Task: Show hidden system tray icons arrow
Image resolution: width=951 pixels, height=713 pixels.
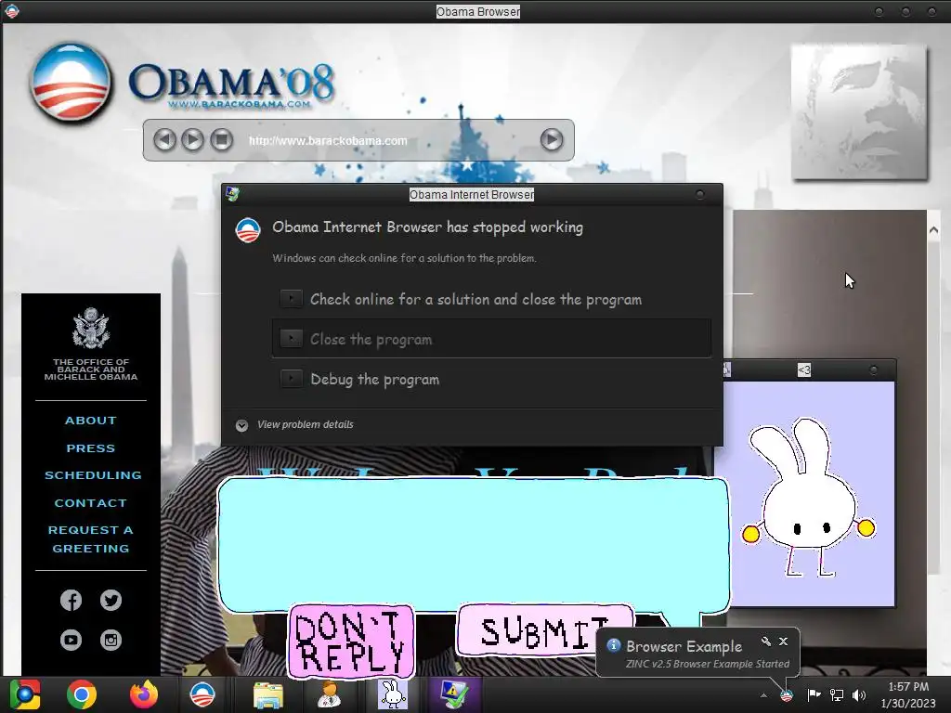Action: 763,695
